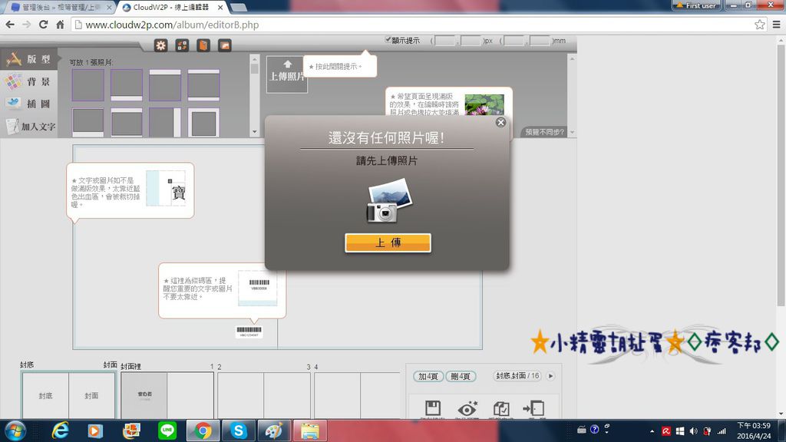This screenshot has width=786, height=442.
Task: Click the first mm coordinate field
Action: (514, 41)
